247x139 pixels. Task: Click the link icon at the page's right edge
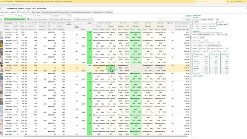coord(246,8)
